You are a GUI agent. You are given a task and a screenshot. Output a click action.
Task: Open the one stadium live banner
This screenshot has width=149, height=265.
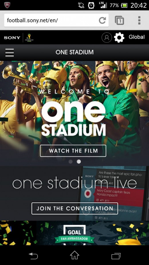[x=74, y=193]
